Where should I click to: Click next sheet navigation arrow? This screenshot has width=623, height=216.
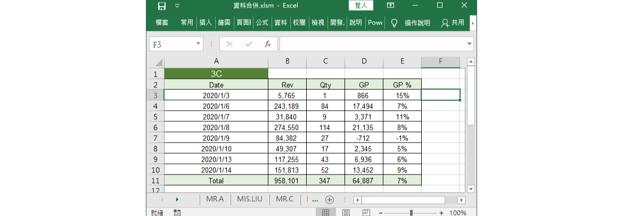point(177,200)
